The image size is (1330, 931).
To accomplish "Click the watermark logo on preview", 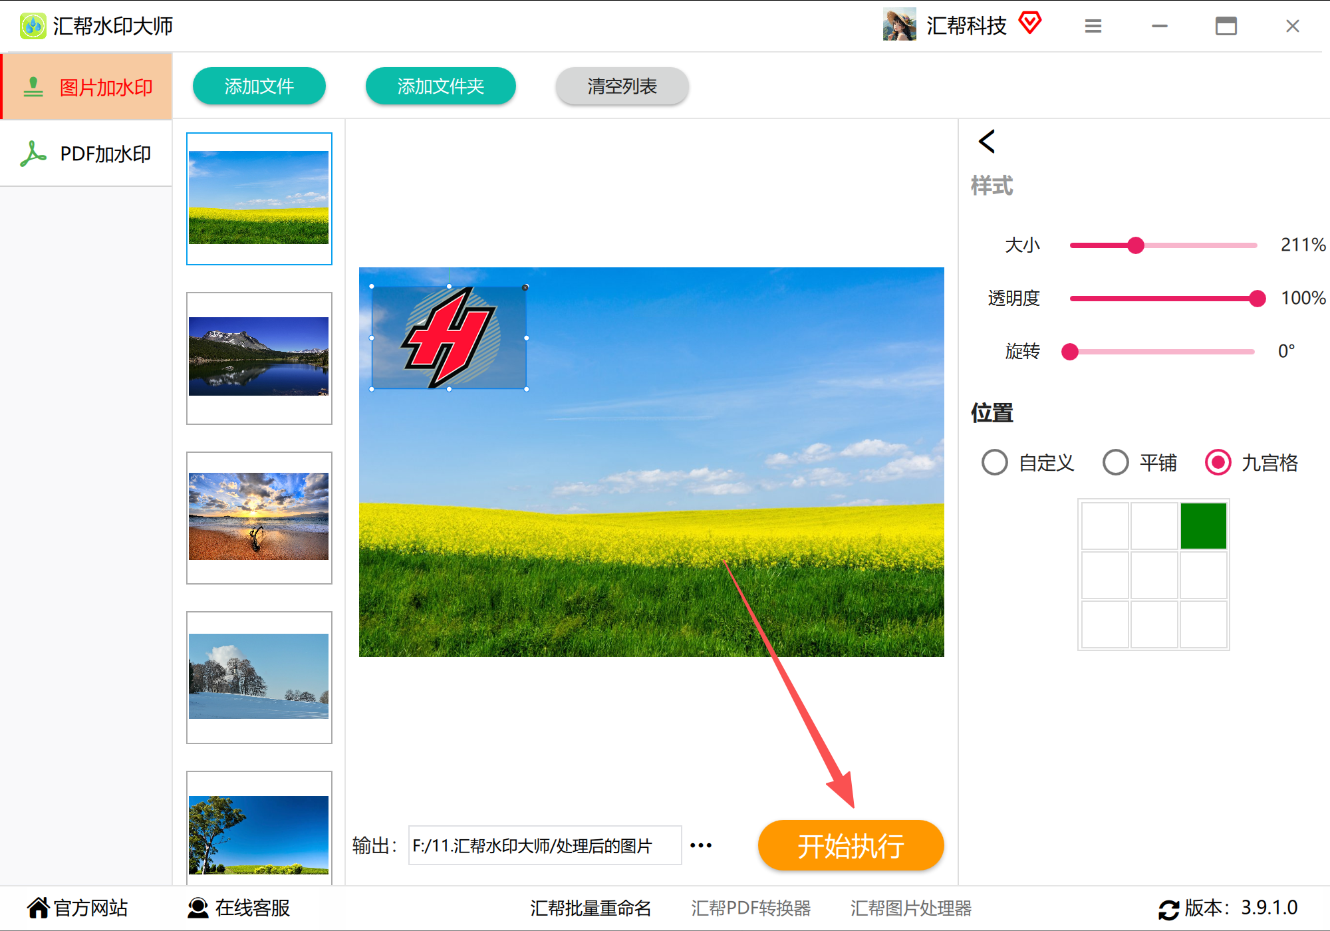I will click(449, 338).
